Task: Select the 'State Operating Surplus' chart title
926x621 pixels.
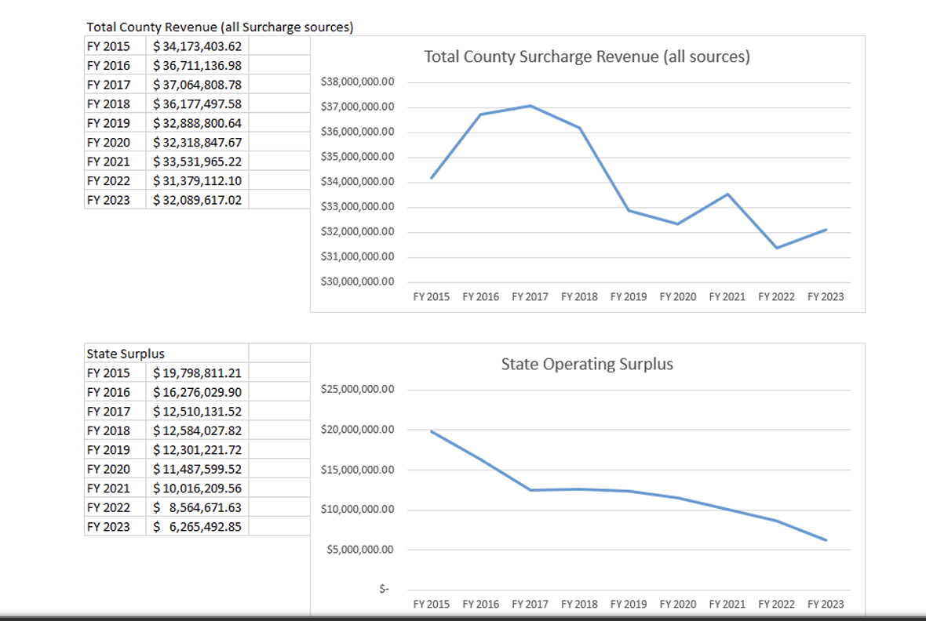Action: click(586, 365)
